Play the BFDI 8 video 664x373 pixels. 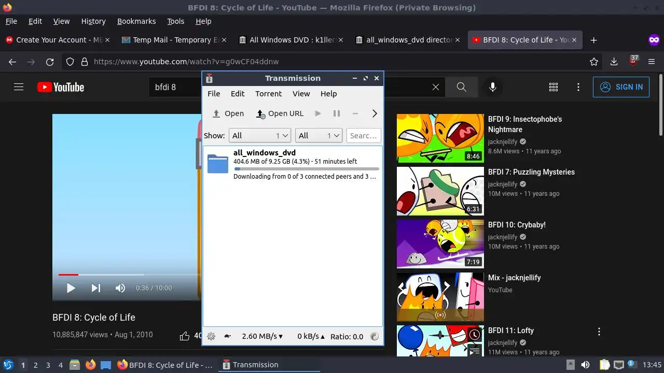pos(71,288)
